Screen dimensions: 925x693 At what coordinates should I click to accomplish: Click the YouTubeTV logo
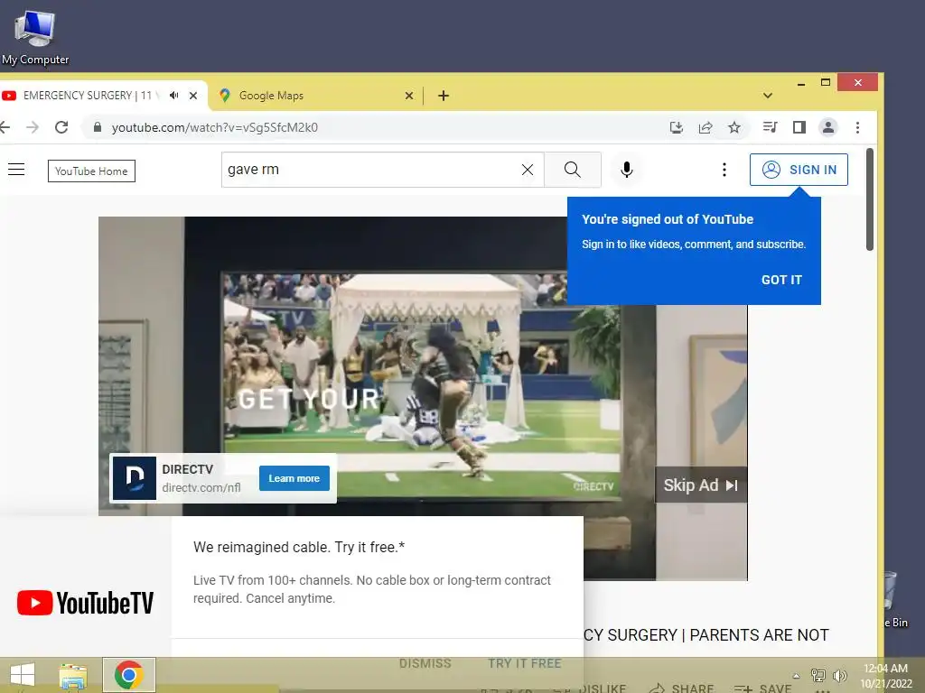click(86, 603)
